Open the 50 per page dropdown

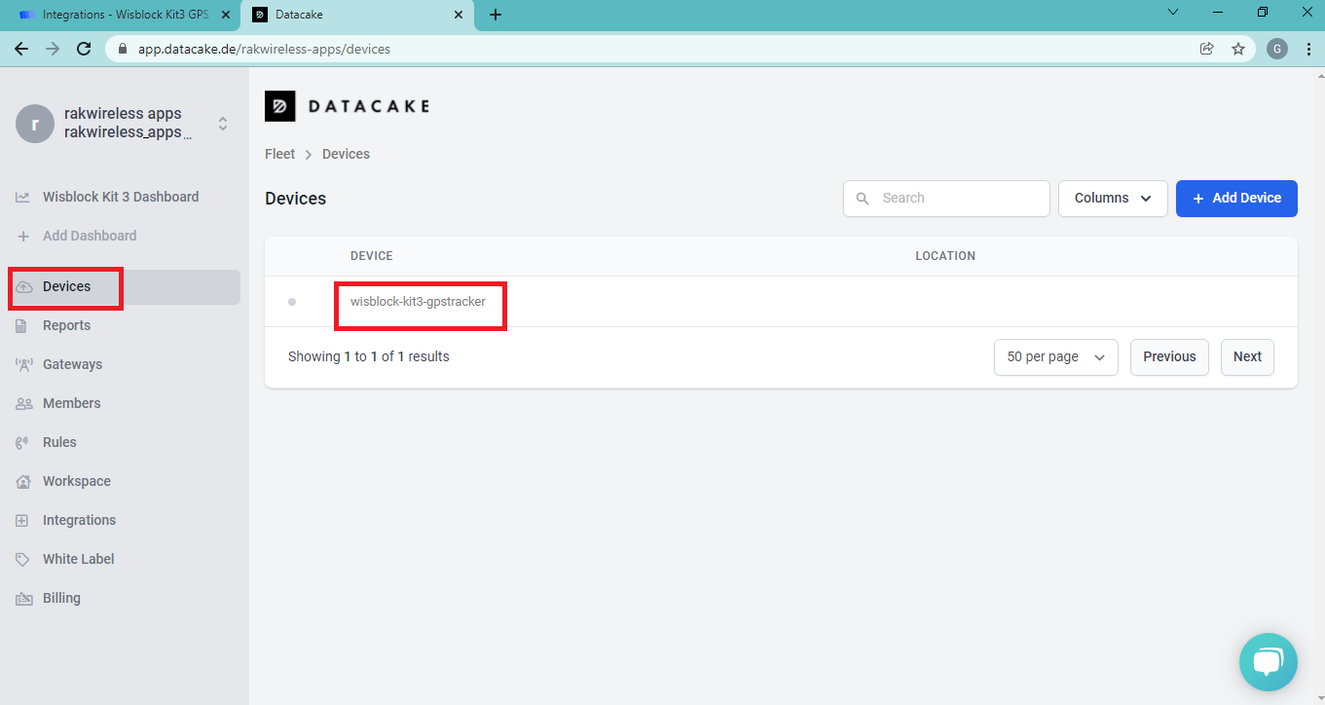click(1055, 357)
